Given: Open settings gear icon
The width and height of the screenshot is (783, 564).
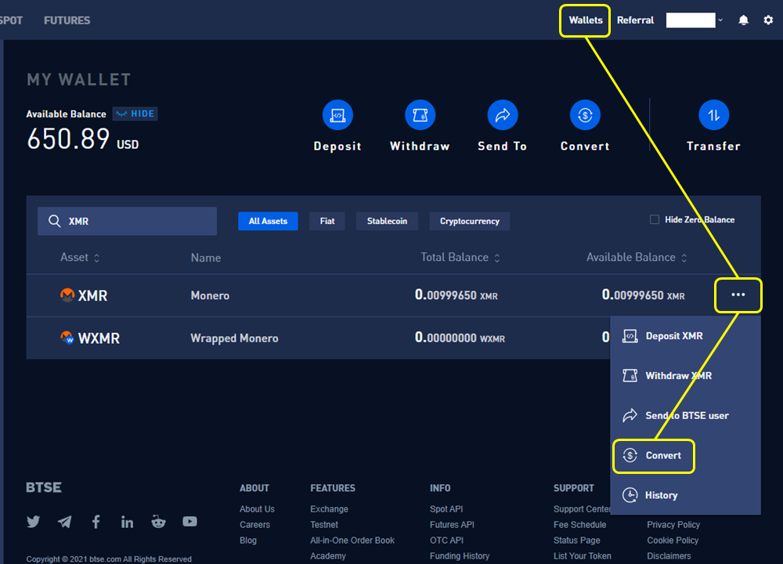Looking at the screenshot, I should click(768, 20).
